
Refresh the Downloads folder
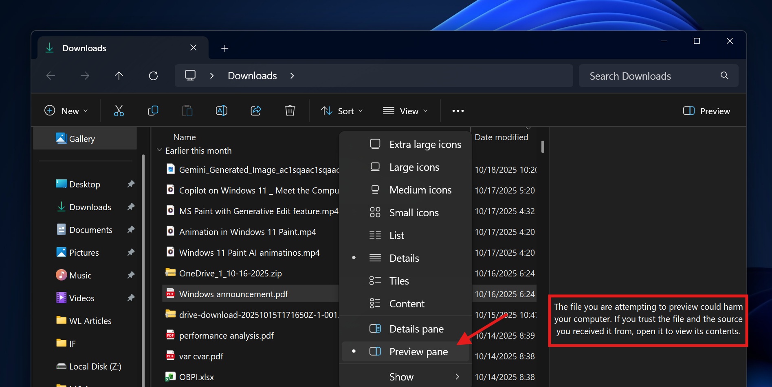[x=153, y=76]
